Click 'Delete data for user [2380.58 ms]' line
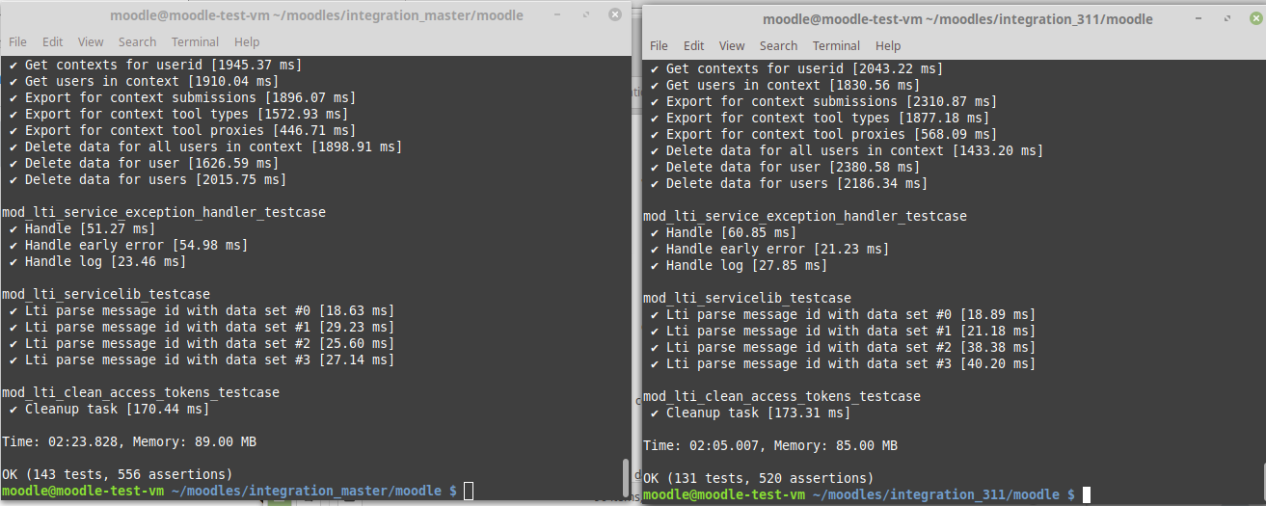This screenshot has width=1266, height=506. point(784,167)
